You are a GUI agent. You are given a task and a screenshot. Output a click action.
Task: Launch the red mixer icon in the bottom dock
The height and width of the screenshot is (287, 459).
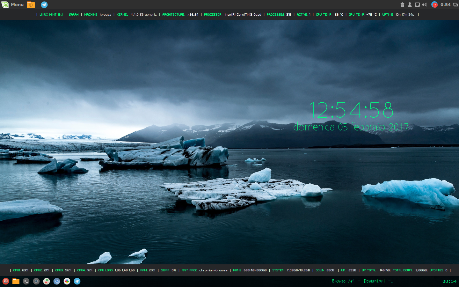tap(6, 281)
